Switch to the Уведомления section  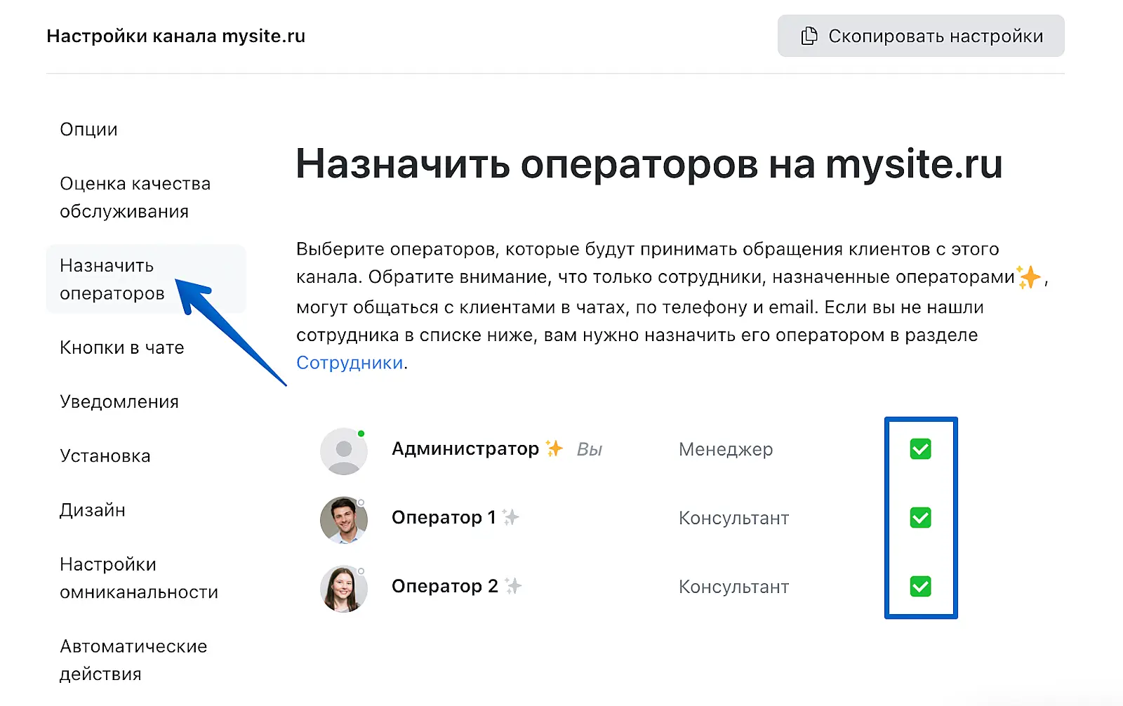click(x=119, y=401)
